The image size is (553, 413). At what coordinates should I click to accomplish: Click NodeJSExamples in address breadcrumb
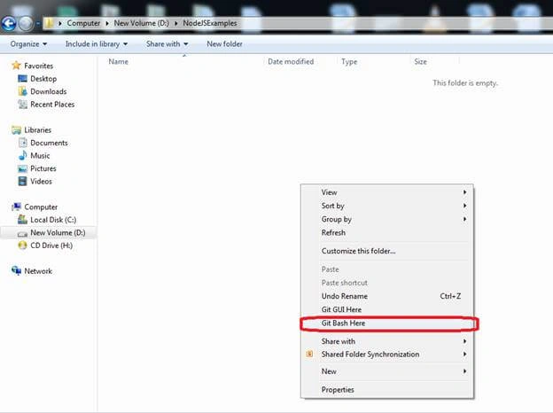pos(210,23)
